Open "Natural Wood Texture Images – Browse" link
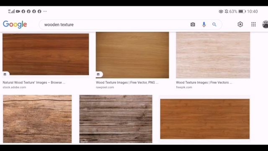Screen dimensions: 268x151 coord(34,83)
